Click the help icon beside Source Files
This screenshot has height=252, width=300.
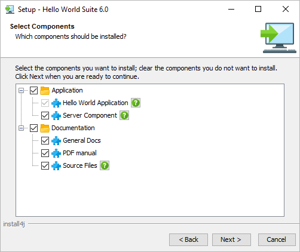click(105, 165)
